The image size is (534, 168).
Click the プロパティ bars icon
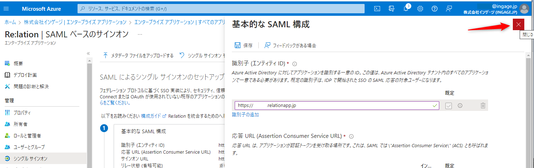click(7, 113)
